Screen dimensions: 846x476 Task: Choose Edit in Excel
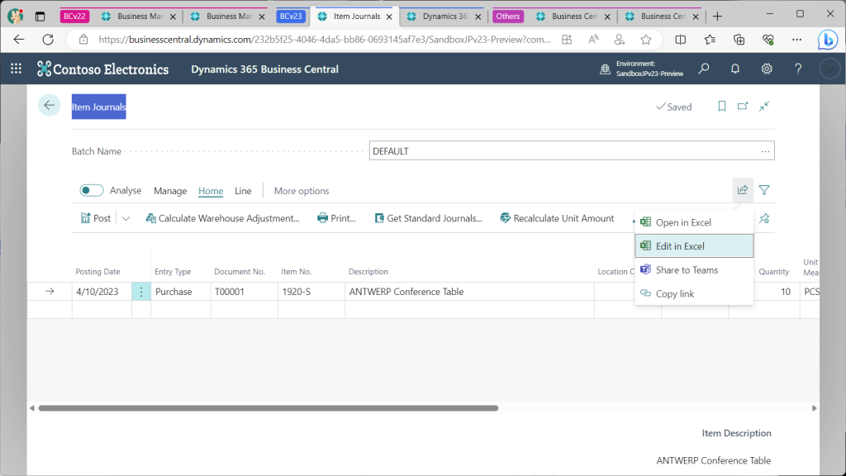click(694, 246)
